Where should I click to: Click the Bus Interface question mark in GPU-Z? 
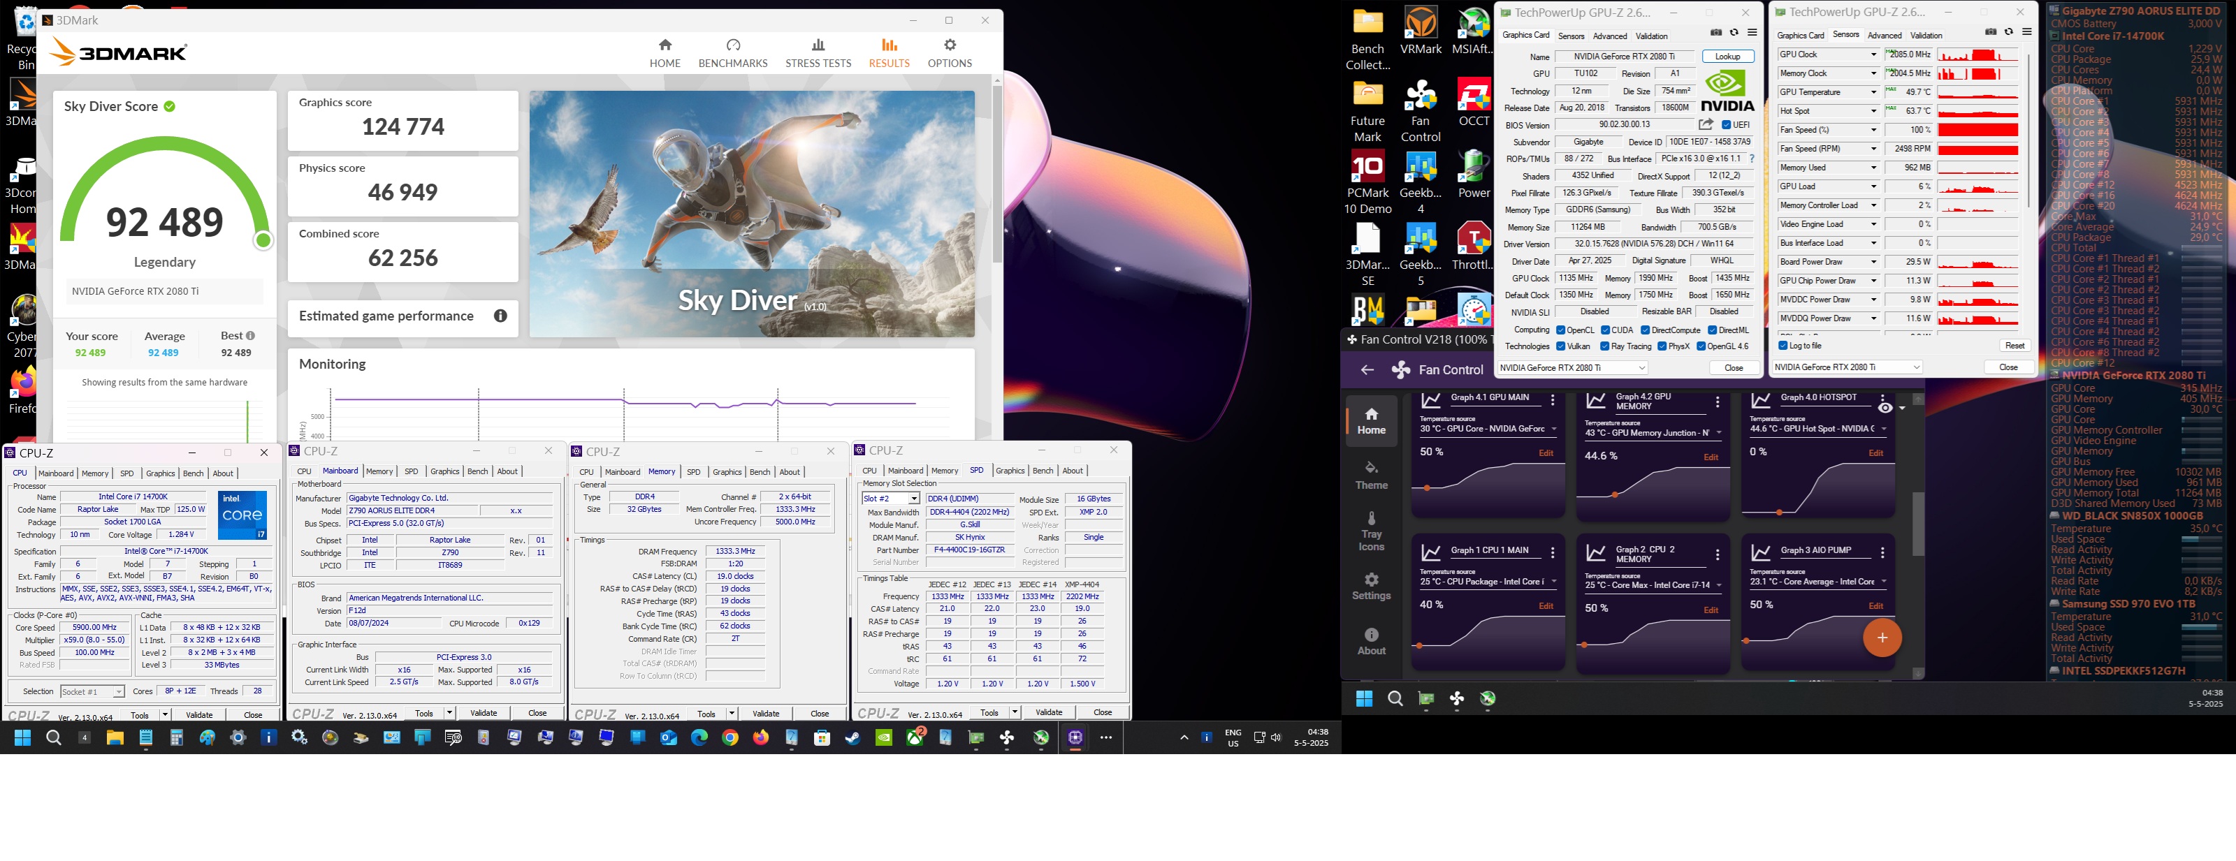[x=1752, y=159]
